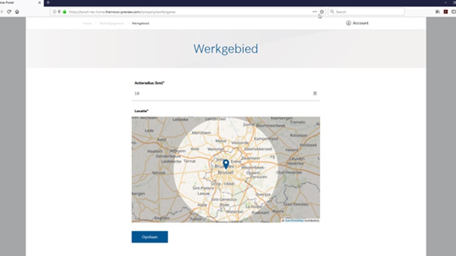The image size is (456, 256).
Task: View site information icon in the address bar
Action: (x=54, y=12)
